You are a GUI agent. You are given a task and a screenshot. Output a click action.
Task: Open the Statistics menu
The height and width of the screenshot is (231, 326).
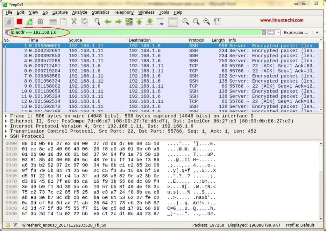coord(100,12)
